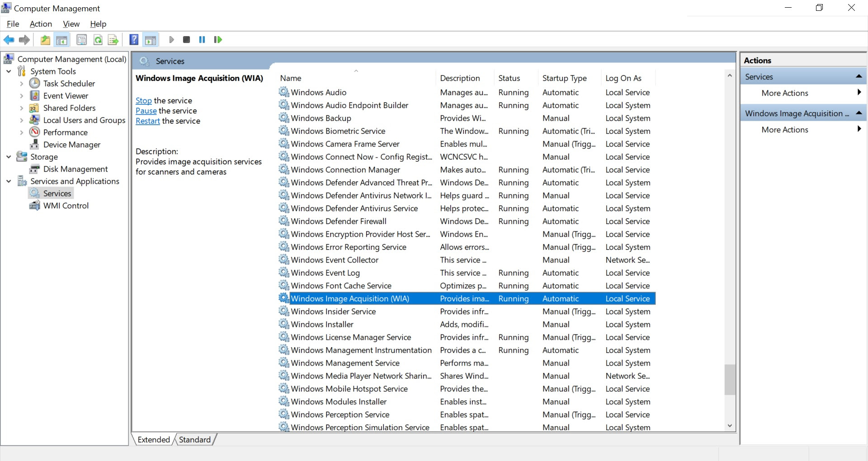
Task: Click the Shared Folders tree icon
Action: (34, 108)
